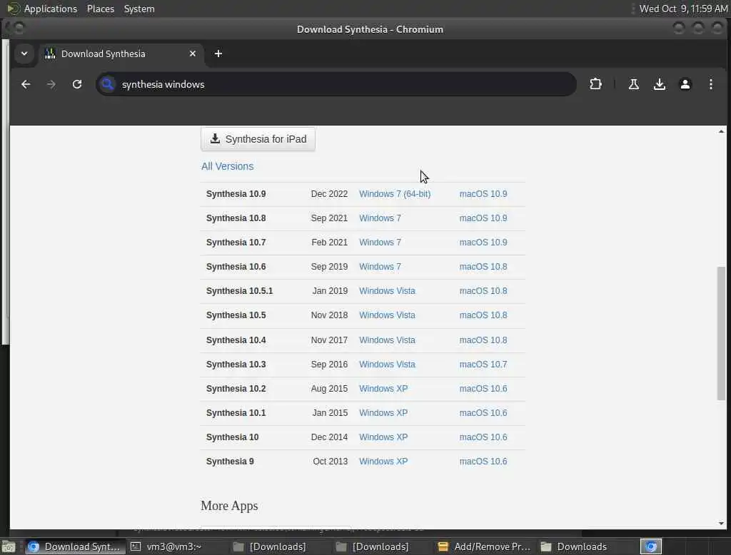
Task: Switch to Add/Remove Programs taskbar item
Action: [485, 546]
